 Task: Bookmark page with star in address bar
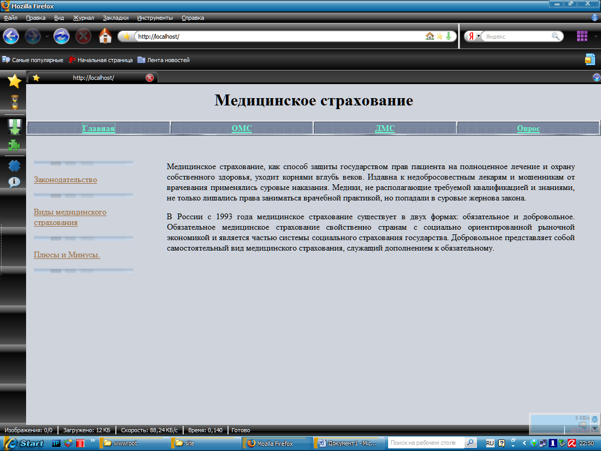point(440,36)
